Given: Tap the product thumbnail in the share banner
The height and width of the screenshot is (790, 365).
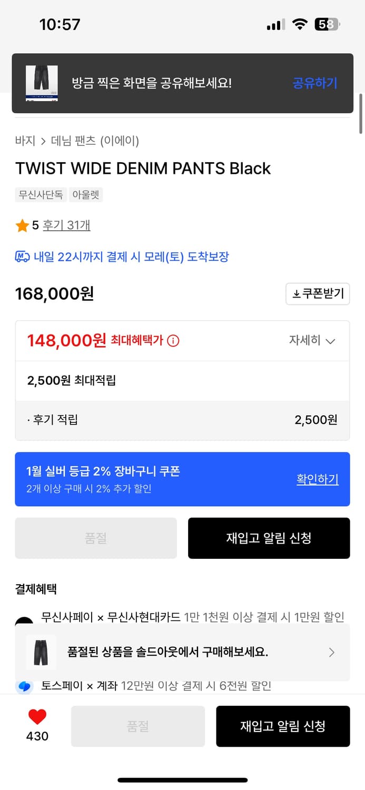Looking at the screenshot, I should [x=42, y=83].
